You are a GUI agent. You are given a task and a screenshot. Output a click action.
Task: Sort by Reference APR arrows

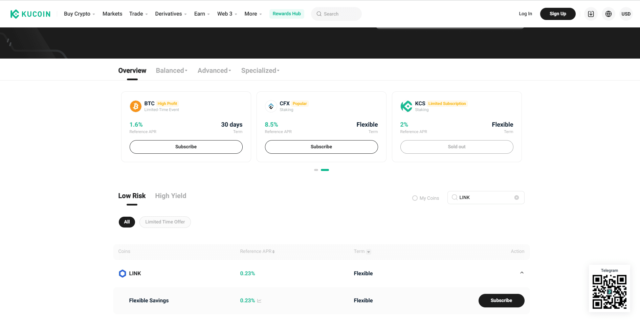click(273, 252)
